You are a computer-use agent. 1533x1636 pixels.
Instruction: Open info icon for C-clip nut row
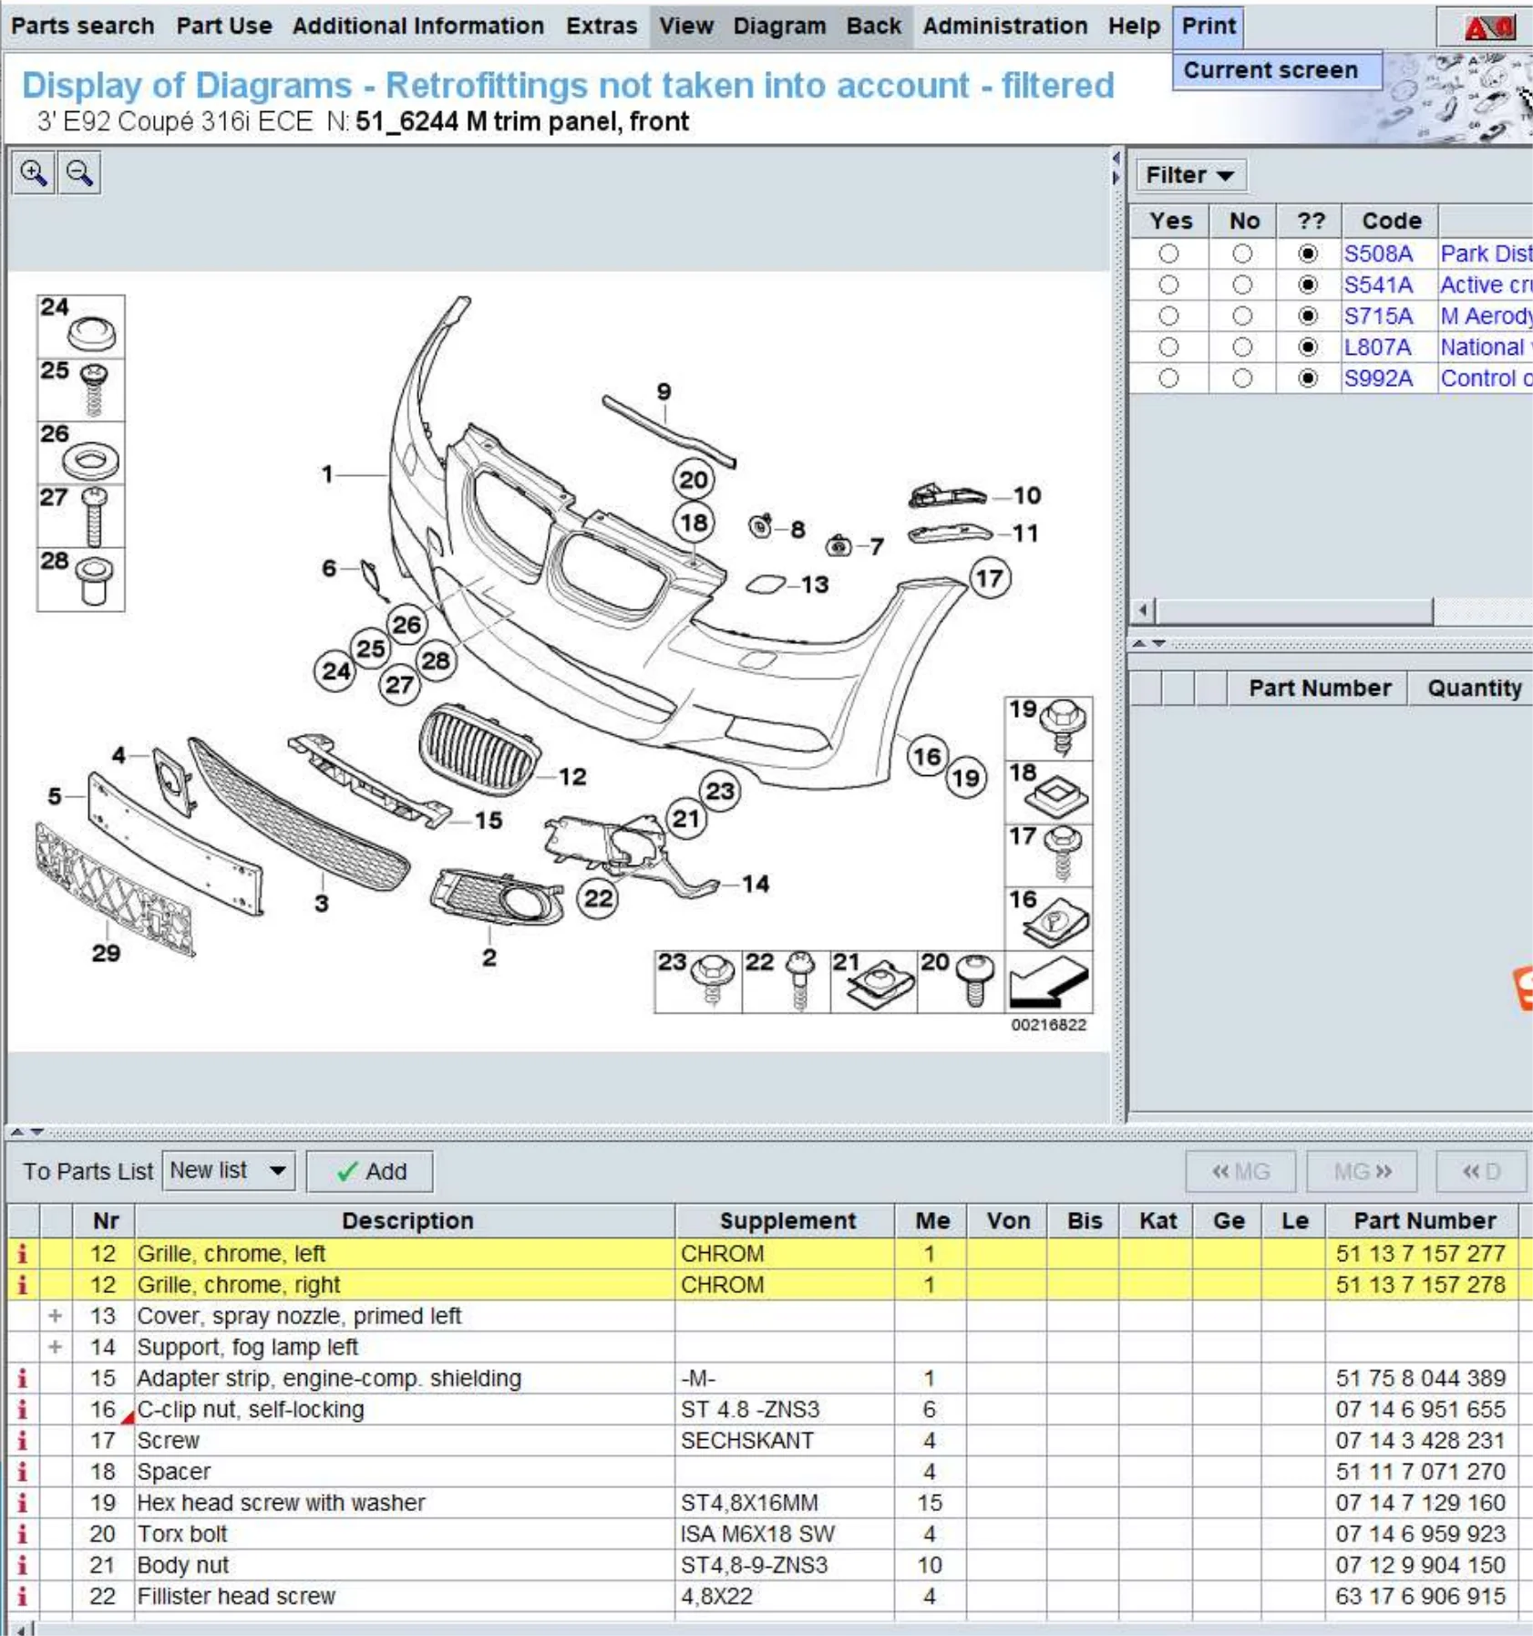pyautogui.click(x=23, y=1410)
